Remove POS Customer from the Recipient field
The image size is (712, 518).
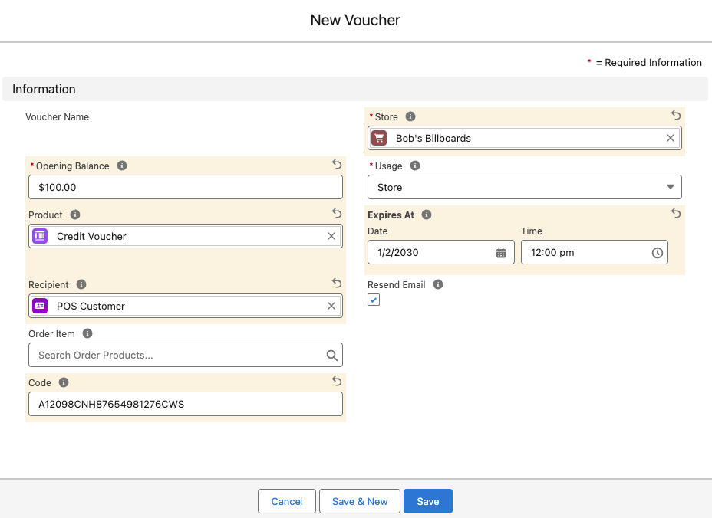click(331, 306)
